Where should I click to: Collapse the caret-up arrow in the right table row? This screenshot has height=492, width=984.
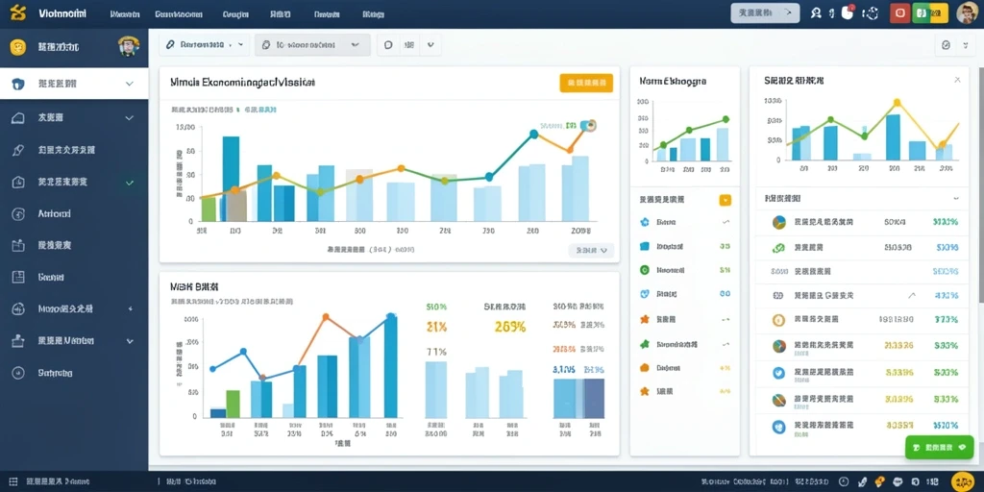click(x=912, y=295)
